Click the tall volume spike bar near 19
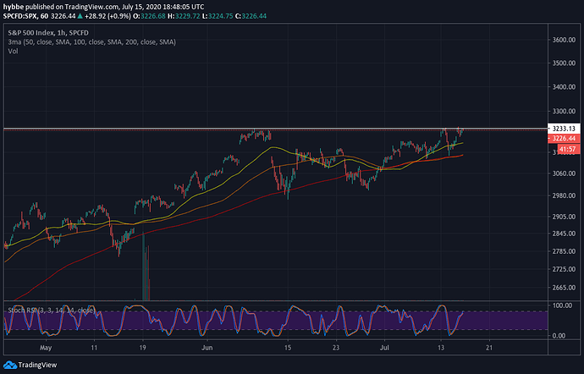 143,267
